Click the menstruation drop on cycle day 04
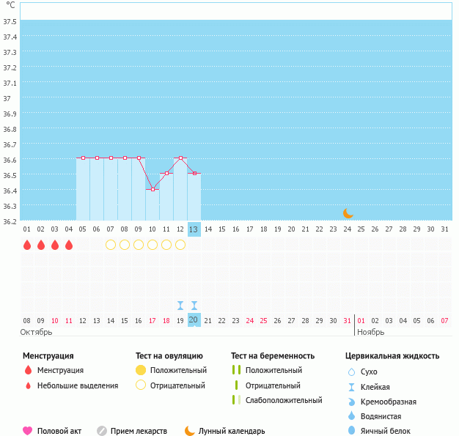 tap(69, 245)
